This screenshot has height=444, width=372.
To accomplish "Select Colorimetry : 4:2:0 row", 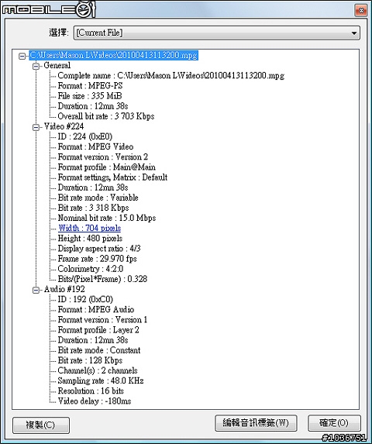I will (91, 269).
